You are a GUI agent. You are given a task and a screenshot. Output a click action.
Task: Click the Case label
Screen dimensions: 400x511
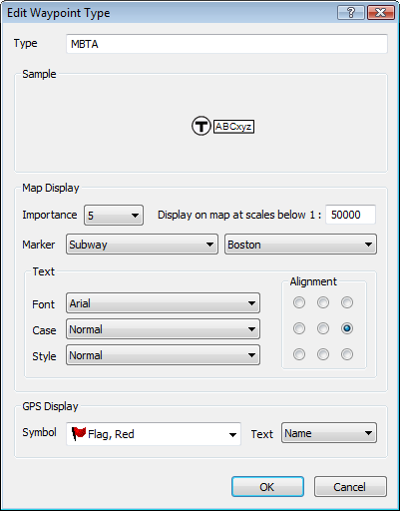pos(44,330)
